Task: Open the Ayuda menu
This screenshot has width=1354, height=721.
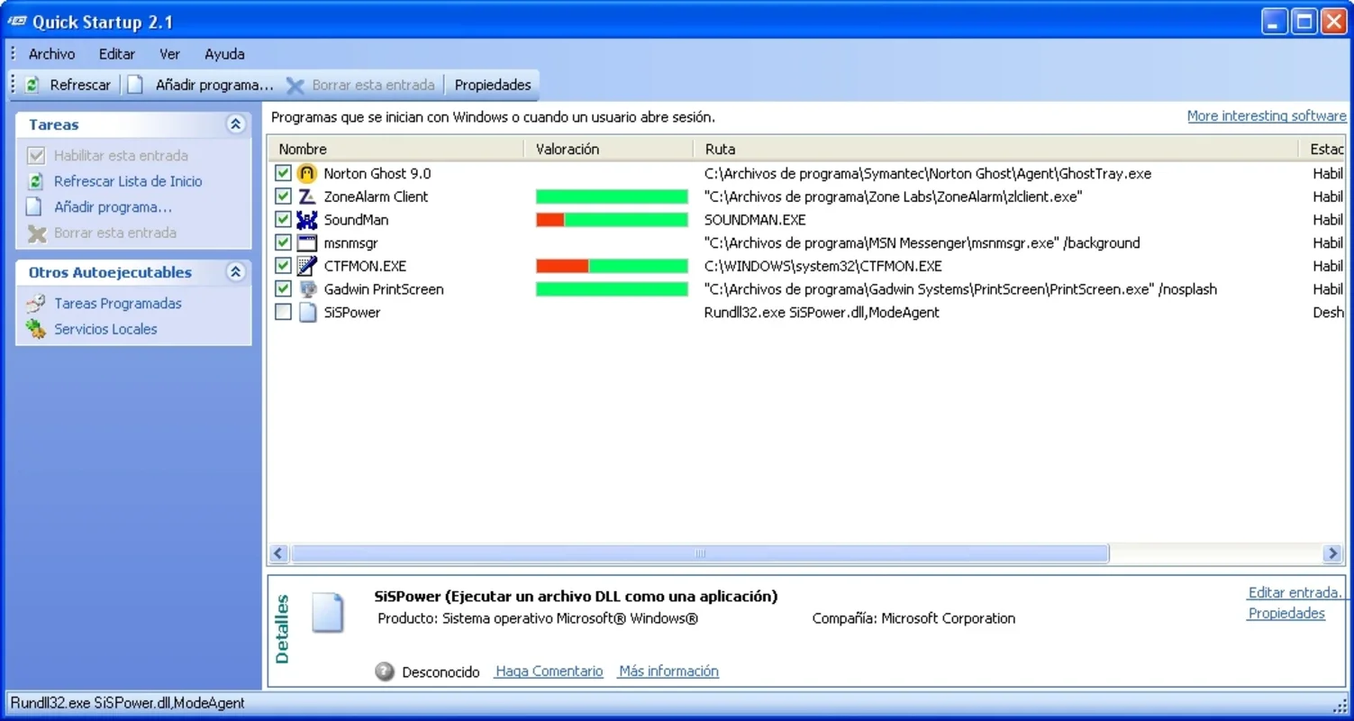Action: pos(224,54)
